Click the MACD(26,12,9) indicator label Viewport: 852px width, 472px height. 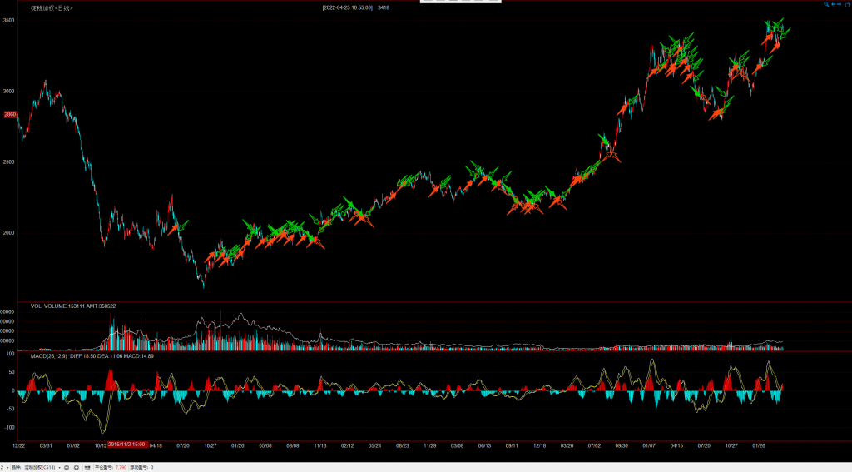(49, 356)
